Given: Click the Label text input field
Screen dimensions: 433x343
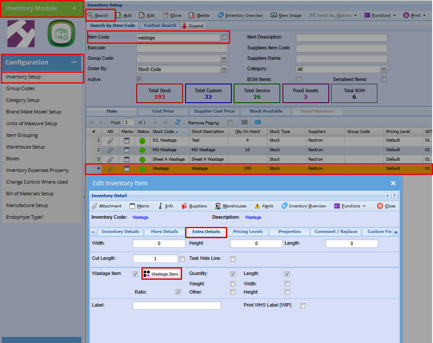Looking at the screenshot, I should 176,305.
